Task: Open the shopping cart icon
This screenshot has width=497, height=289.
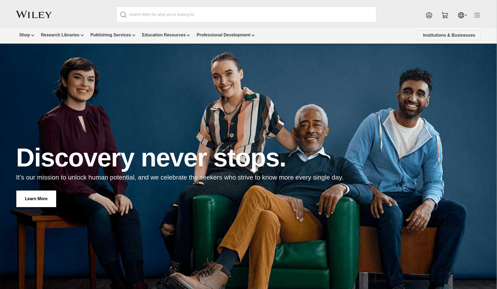Action: 445,15
